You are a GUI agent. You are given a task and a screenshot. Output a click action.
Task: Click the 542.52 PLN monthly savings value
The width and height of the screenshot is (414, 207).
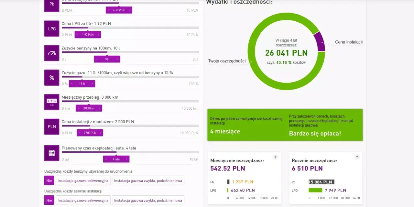(x=228, y=169)
